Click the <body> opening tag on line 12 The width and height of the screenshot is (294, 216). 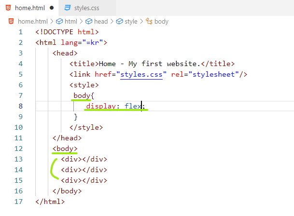(x=65, y=149)
